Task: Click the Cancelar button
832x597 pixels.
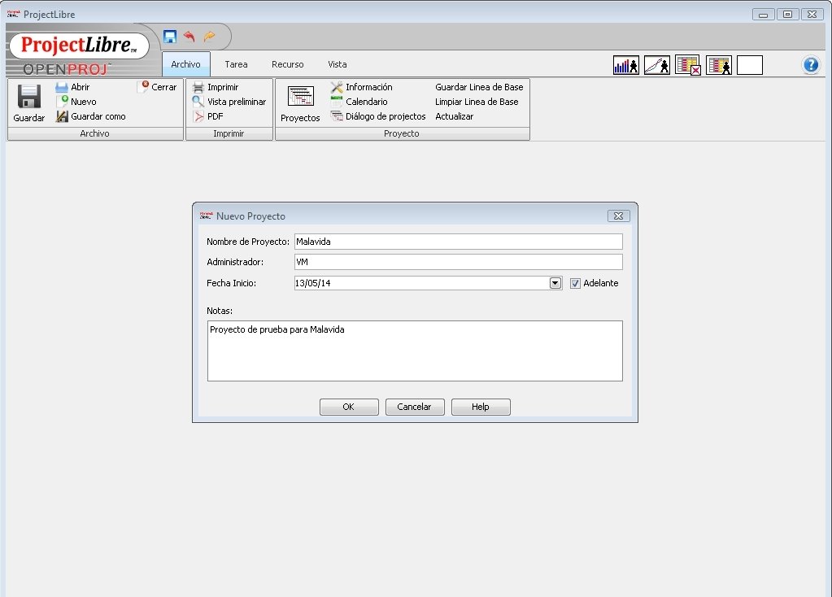Action: [415, 407]
